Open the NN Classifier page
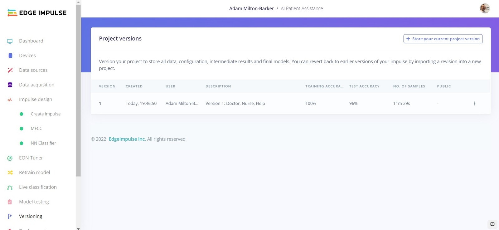 (43, 143)
